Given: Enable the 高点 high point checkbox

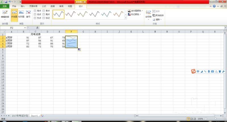Looking at the screenshot, I should pyautogui.click(x=35, y=10).
